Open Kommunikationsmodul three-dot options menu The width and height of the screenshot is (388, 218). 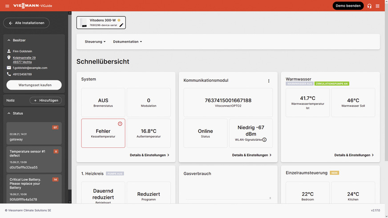(269, 81)
